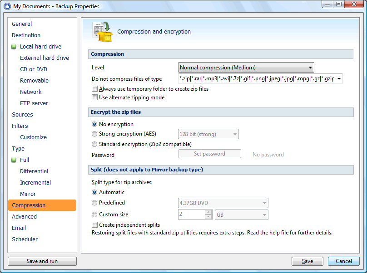The width and height of the screenshot is (367, 273).
Task: Open the GB unit dropdown
Action: click(x=242, y=214)
